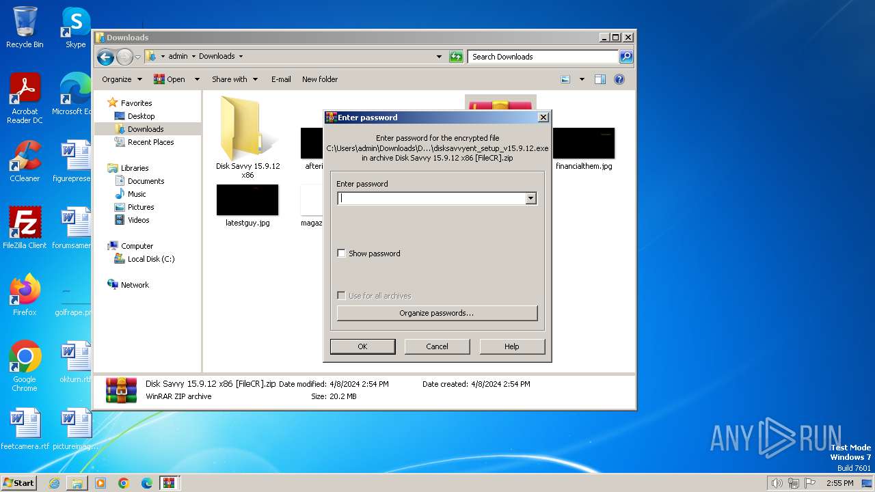Change the view icon in Explorer

pyautogui.click(x=565, y=79)
